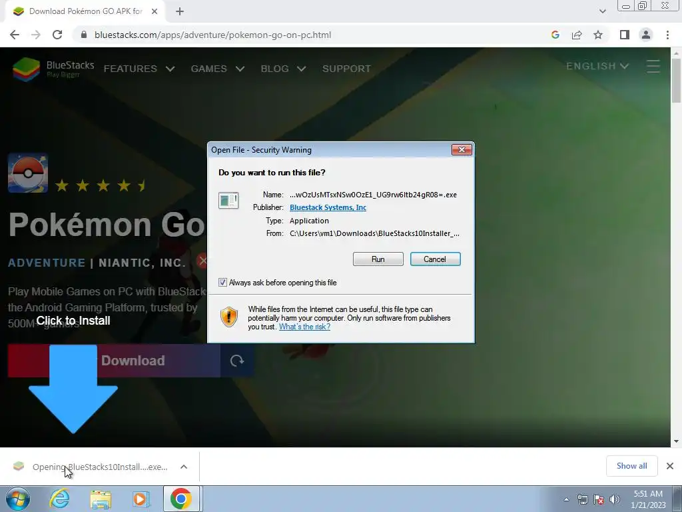Launch Internet Explorer from the taskbar
This screenshot has height=512, width=682.
click(x=59, y=499)
